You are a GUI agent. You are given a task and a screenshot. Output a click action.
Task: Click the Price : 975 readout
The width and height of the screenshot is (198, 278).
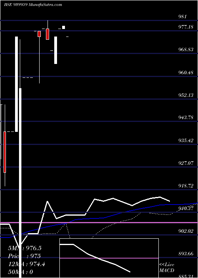[25, 256]
